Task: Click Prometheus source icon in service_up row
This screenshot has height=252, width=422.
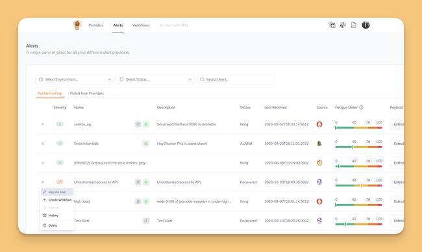Action: coord(319,125)
